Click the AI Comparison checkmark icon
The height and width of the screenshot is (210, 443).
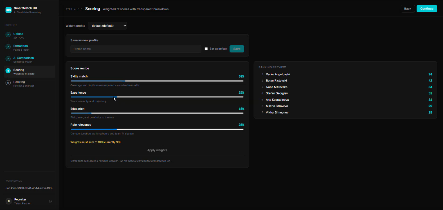[x=8, y=59]
